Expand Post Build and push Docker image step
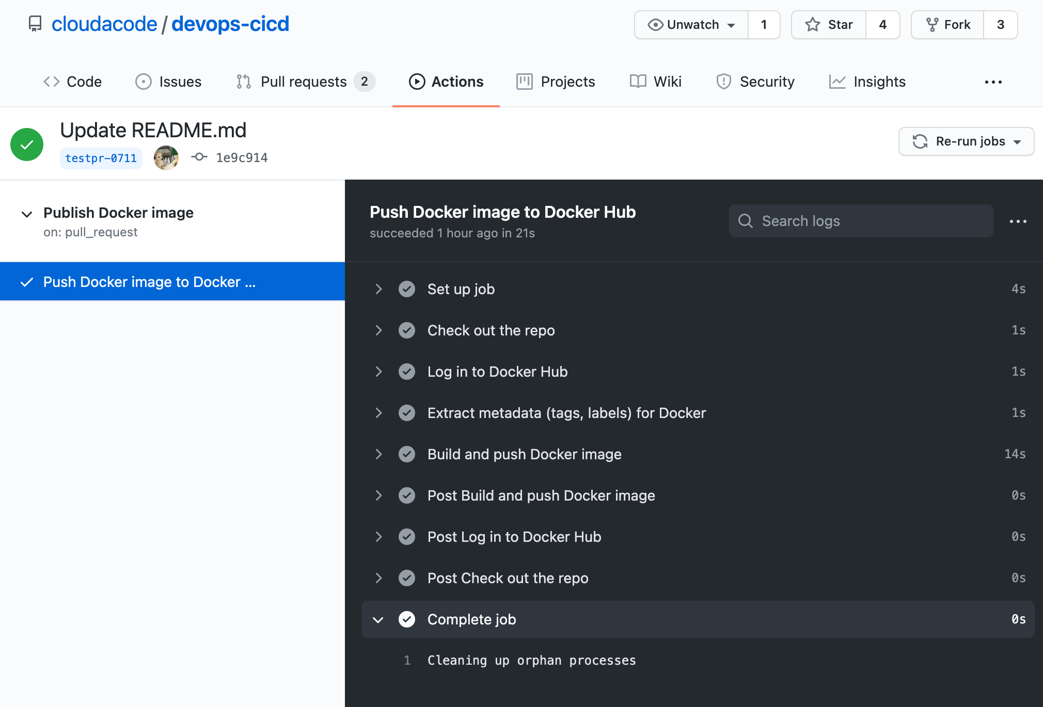The image size is (1043, 707). 378,495
